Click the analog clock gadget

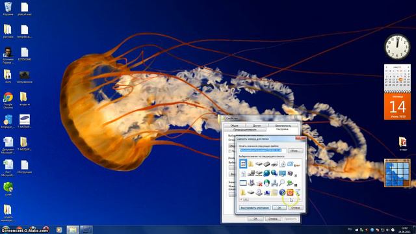click(397, 47)
